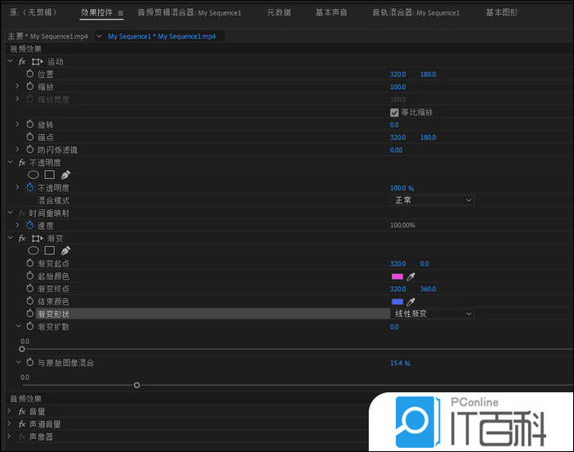Switch to 音轨混合器 tab
The image size is (574, 452).
click(x=416, y=13)
